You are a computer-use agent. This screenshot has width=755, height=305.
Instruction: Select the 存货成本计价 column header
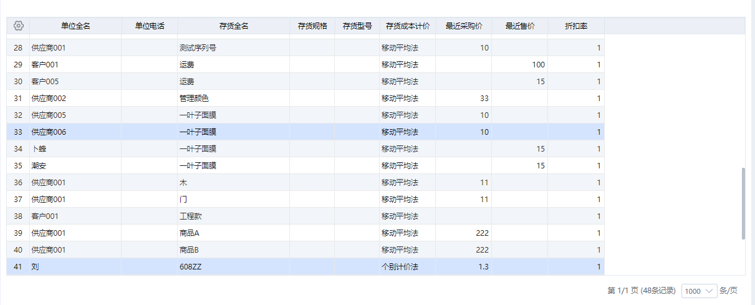(408, 26)
